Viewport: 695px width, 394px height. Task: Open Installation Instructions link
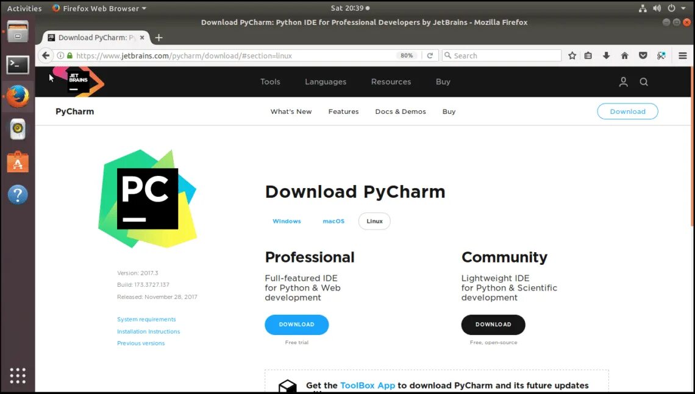[x=149, y=331]
